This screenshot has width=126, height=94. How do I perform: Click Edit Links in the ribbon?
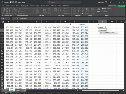(21, 13)
